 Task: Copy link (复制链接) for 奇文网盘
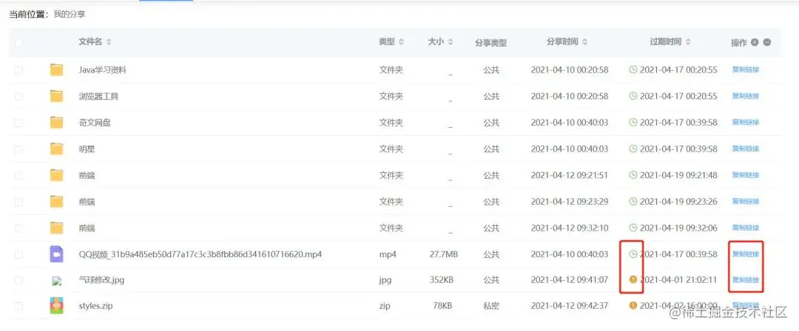click(x=746, y=122)
